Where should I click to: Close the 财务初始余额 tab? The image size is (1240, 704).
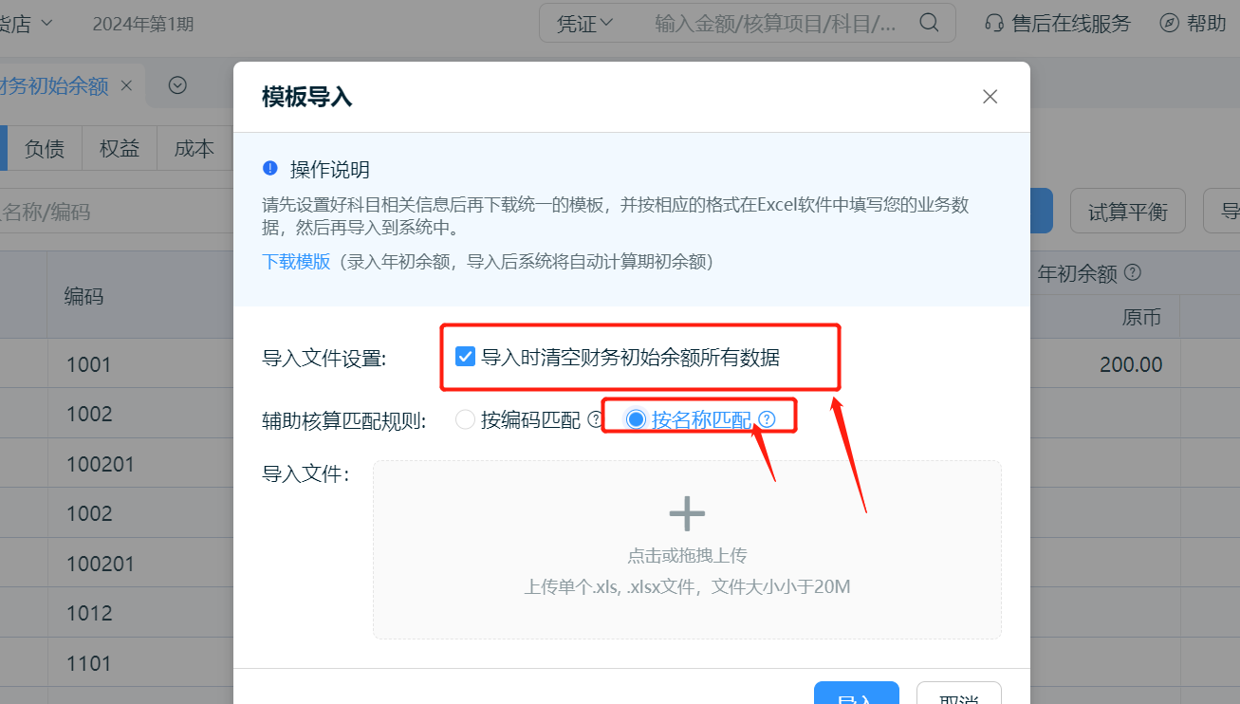126,86
